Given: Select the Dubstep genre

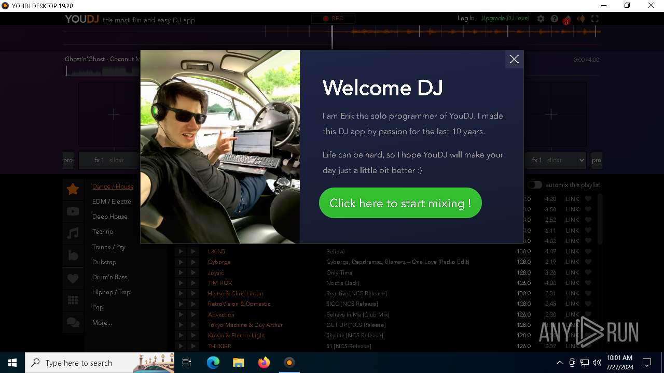Looking at the screenshot, I should (x=104, y=262).
